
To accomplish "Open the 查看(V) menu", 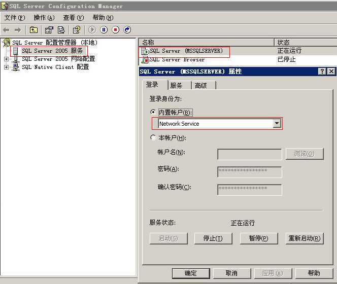I will coord(74,18).
